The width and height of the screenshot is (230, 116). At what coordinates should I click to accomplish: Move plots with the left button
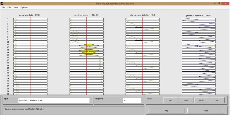pos(171,100)
